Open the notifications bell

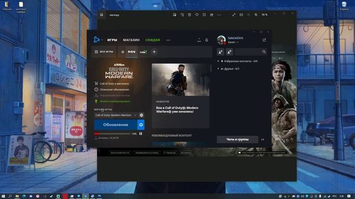[206, 40]
